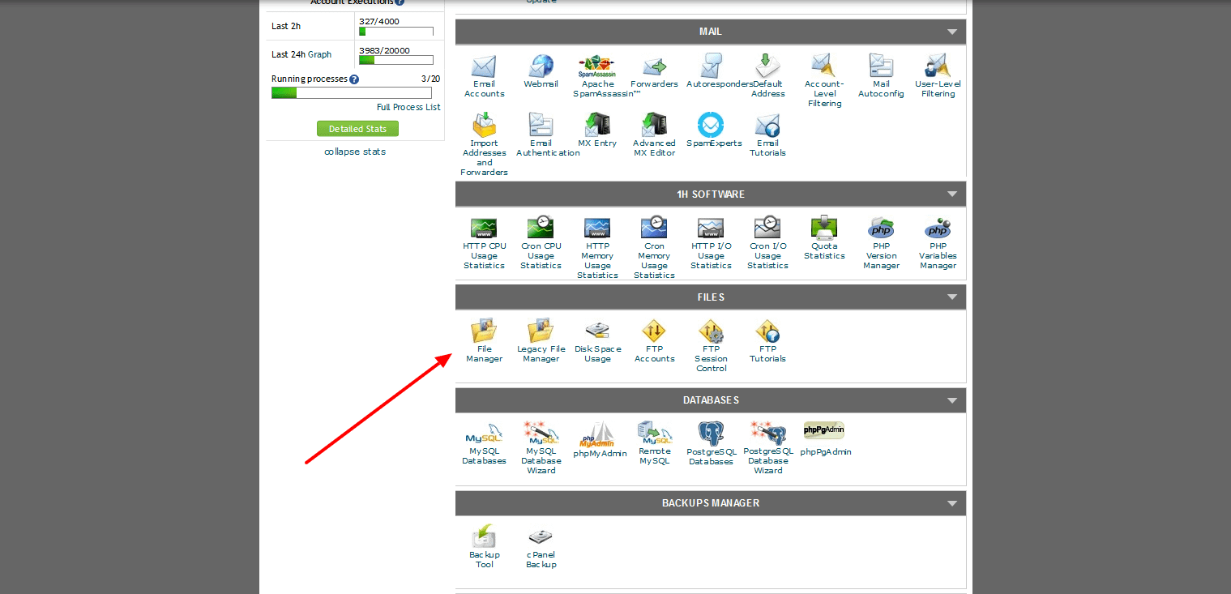
Task: Click the Running processes progress bar
Action: point(352,93)
